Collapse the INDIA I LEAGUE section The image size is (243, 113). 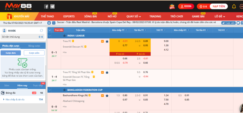(50, 36)
